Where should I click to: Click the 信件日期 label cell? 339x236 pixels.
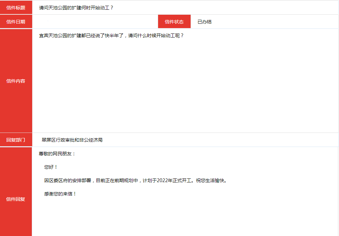pos(16,22)
